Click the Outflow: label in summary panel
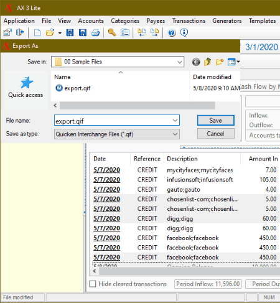This screenshot has width=280, height=303. coord(261,125)
